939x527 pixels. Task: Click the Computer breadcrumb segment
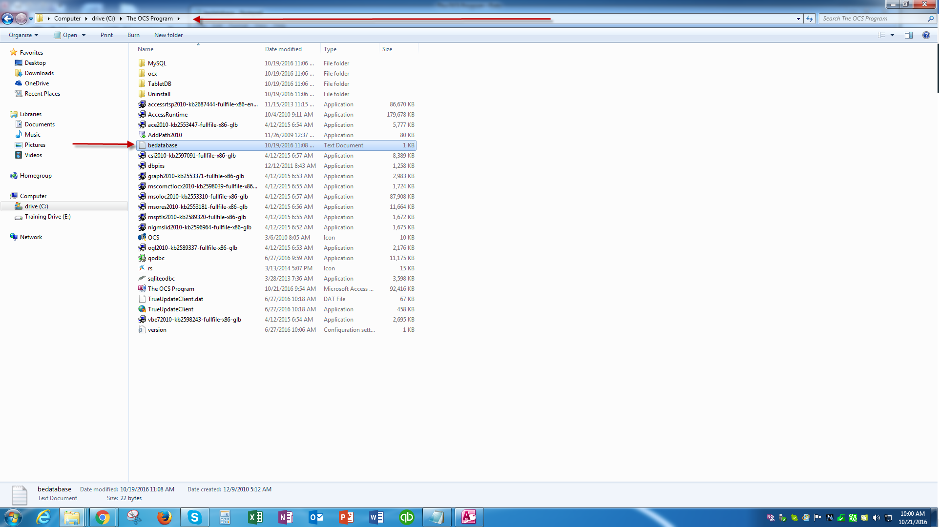click(67, 19)
